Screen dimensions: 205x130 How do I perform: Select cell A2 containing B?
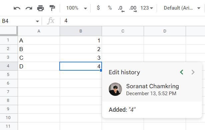(39, 49)
